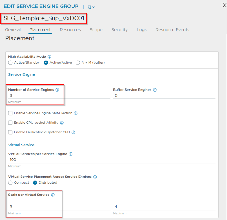The height and width of the screenshot is (220, 227).
Task: Click info icon beside High Availability Mode
Action: tap(49, 56)
